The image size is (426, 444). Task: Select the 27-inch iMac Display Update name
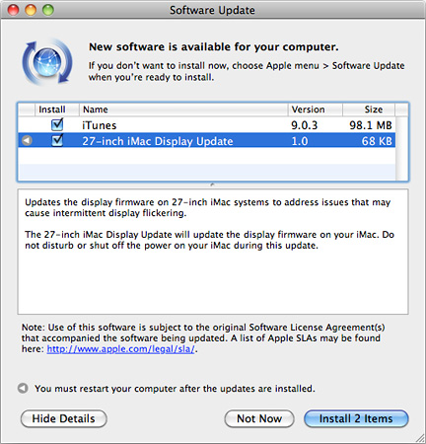click(x=158, y=141)
